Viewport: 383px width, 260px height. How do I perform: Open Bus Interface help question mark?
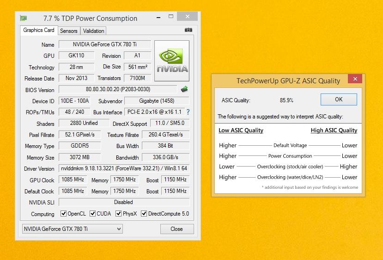pos(188,112)
